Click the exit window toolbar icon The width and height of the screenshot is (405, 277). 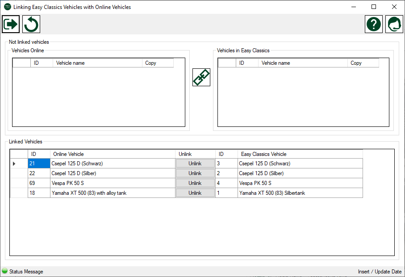pos(11,24)
